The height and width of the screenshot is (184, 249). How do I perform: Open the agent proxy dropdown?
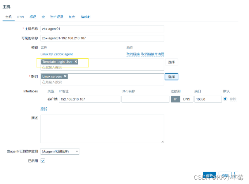click(x=60, y=151)
